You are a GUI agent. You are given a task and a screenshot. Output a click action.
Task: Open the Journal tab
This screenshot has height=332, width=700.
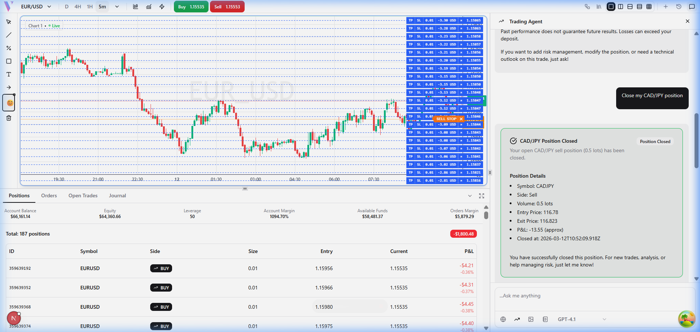[x=117, y=195]
